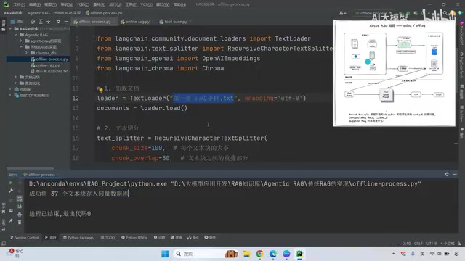The height and width of the screenshot is (261, 465).
Task: Toggle scroll to end in run console
Action: [20, 206]
